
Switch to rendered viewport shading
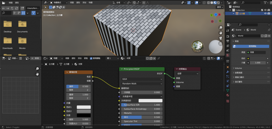coord(218,3)
